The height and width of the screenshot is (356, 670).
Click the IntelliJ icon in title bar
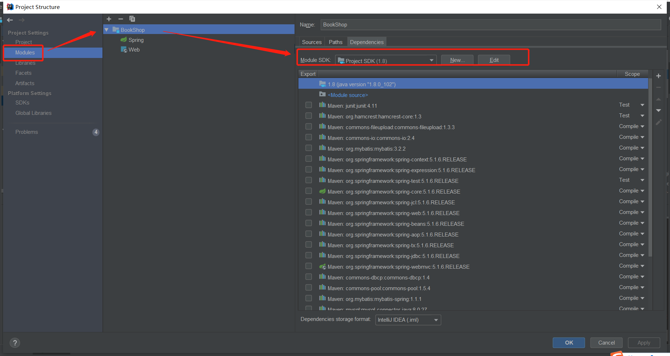[10, 7]
